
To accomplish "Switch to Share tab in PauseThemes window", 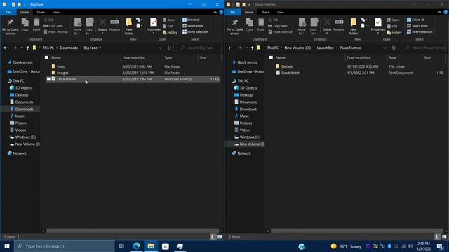I will pos(265,13).
